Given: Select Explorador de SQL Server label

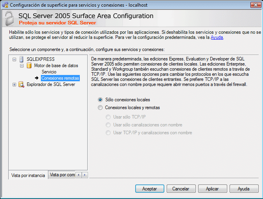Looking at the screenshot, I should tap(51, 84).
